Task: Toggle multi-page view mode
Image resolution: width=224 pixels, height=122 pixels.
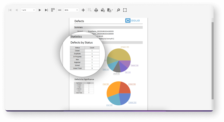Action: pyautogui.click(x=53, y=10)
